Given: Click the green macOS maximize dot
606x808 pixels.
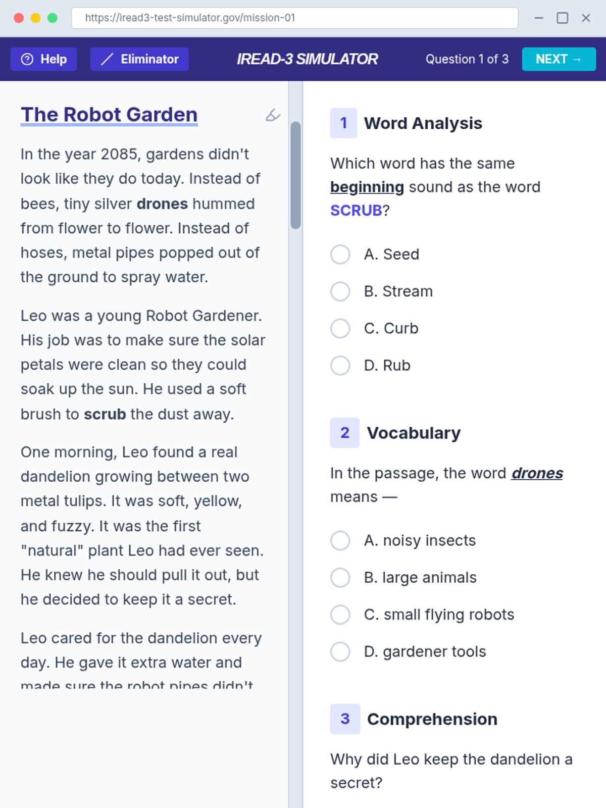Looking at the screenshot, I should [x=53, y=18].
